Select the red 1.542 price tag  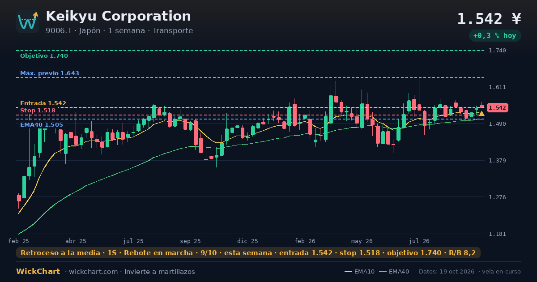pos(497,108)
